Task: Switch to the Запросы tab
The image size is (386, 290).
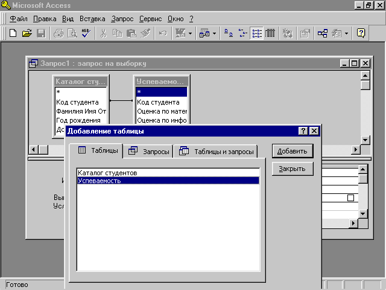Action: [x=148, y=152]
